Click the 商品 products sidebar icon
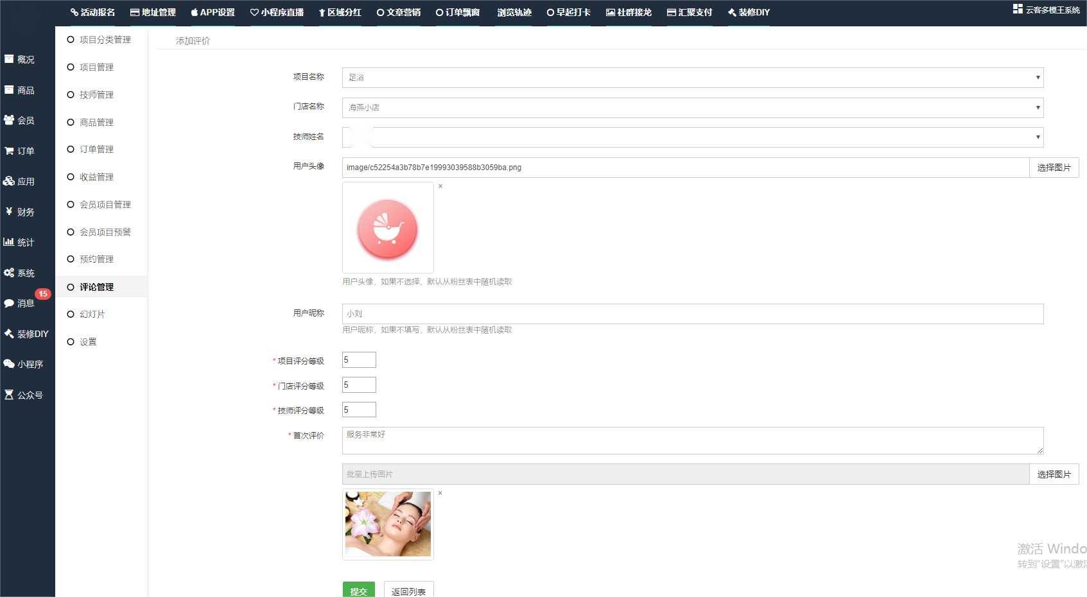The image size is (1087, 597). click(9, 90)
